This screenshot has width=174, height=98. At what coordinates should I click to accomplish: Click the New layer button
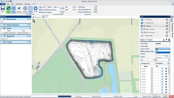pos(142,40)
